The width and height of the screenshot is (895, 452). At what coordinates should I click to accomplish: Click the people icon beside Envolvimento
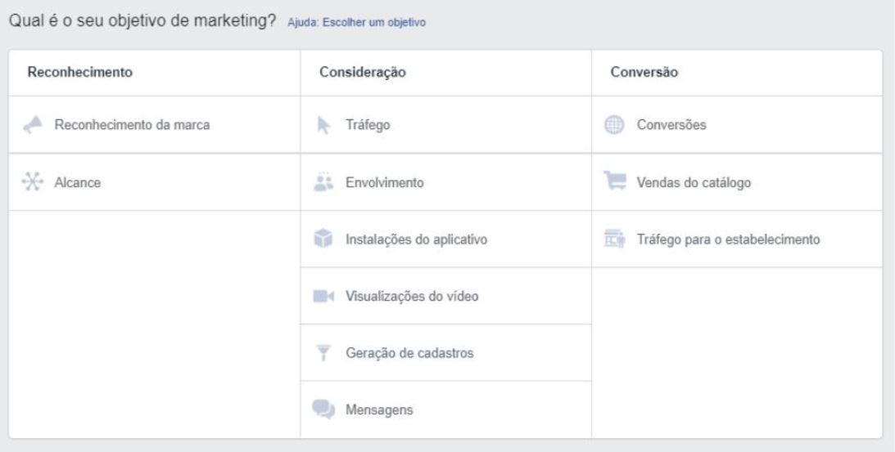[x=324, y=182]
